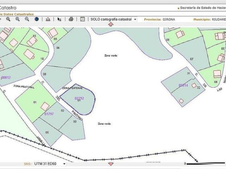Image resolution: width=226 pixels, height=169 pixels.
Task: Click the building in green parcel 01
Action: [45, 106]
